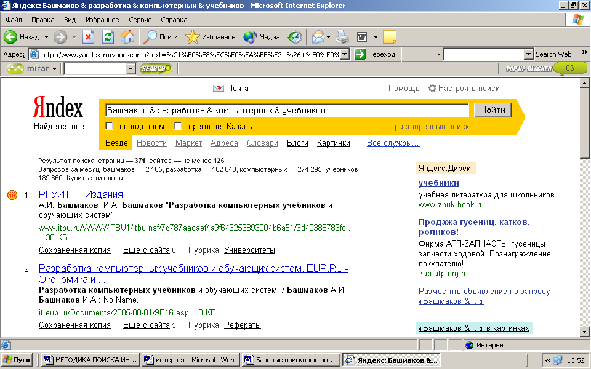The image size is (591, 369).
Task: Click the gear icon beside Настроить поиск
Action: coord(432,88)
